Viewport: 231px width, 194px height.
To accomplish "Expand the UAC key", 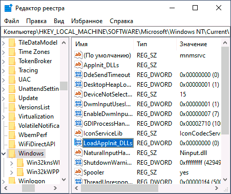I will tap(4, 80).
